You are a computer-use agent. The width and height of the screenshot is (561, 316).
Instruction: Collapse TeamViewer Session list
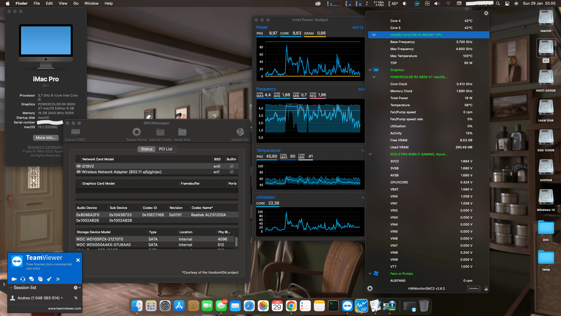11,288
